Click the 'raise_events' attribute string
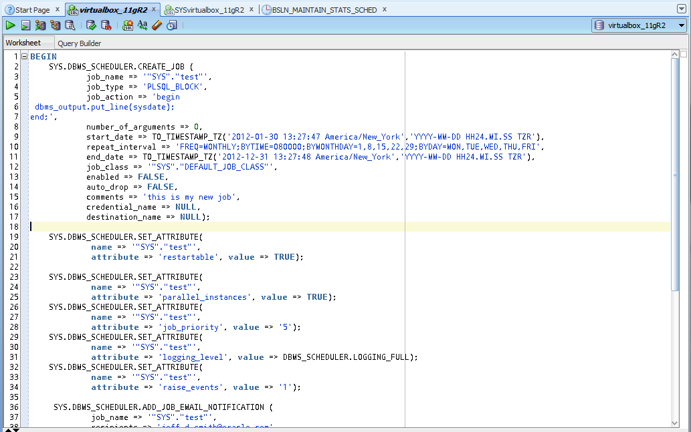Screen dimensions: 691x432 [191, 387]
